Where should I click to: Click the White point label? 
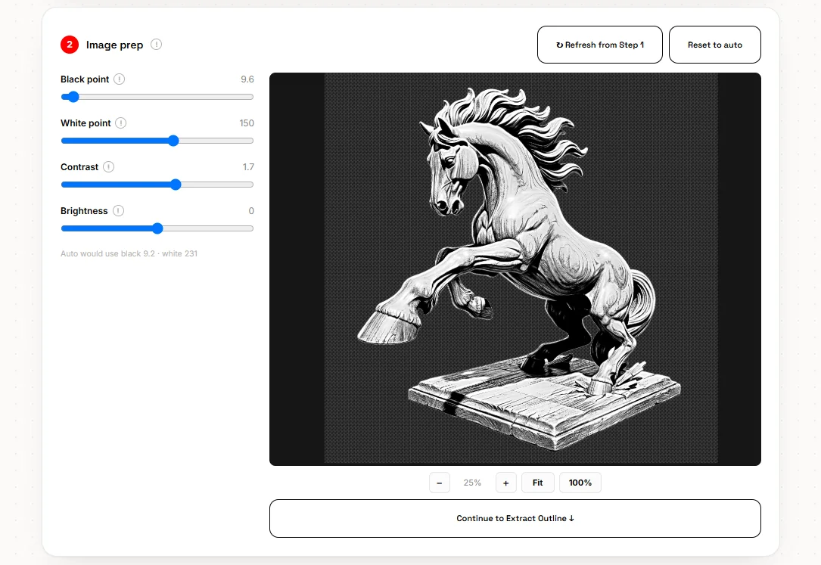[86, 123]
